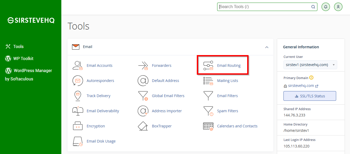This screenshot has width=350, height=154.
Task: Click the Encryption icon
Action: [78, 126]
